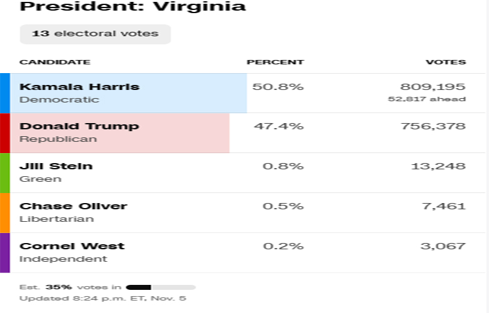489x313 pixels.
Task: Click the estimated votes in progress bar
Action: [x=161, y=287]
